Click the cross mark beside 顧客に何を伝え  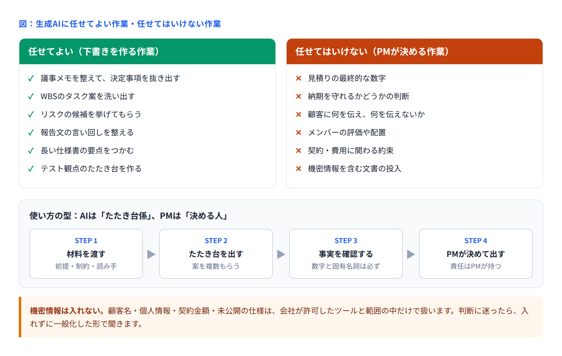coord(298,114)
